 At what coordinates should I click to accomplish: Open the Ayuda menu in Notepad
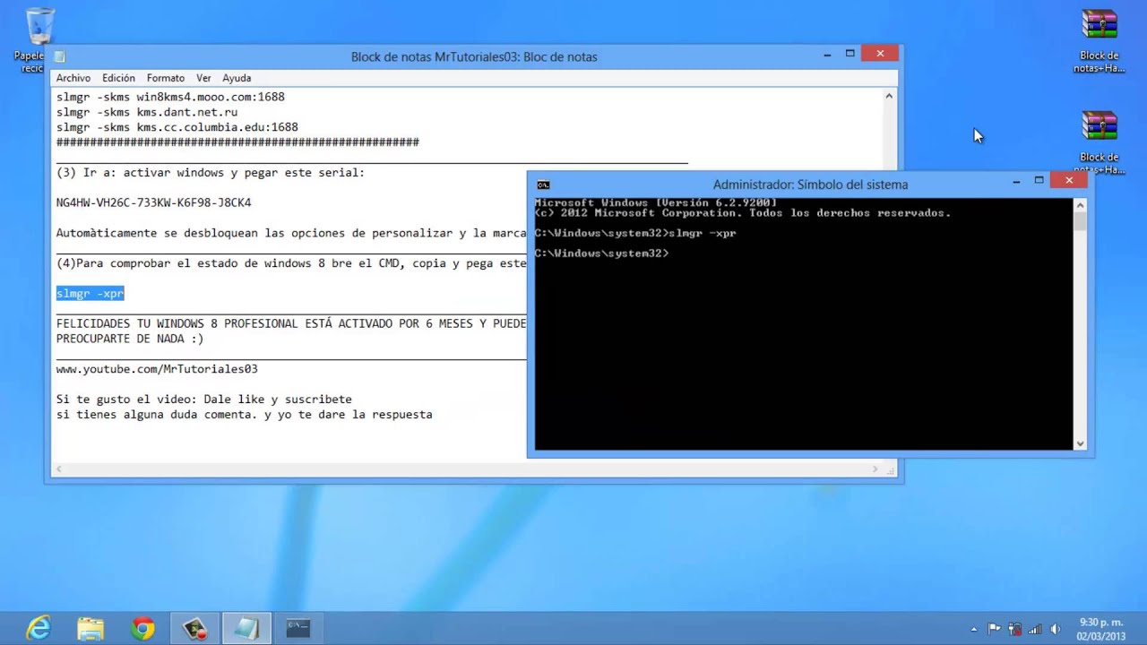tap(237, 78)
